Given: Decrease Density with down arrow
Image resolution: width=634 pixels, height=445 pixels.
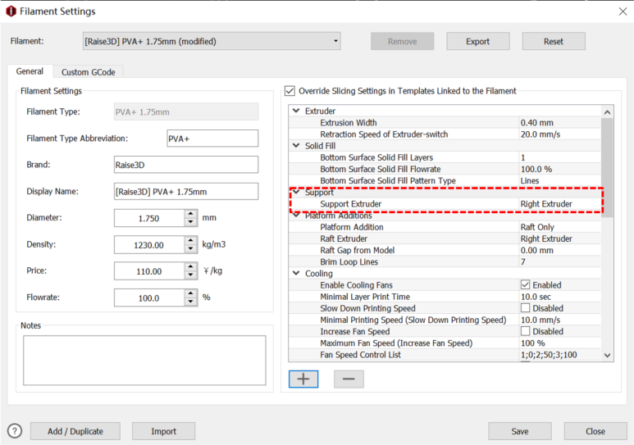Looking at the screenshot, I should (x=191, y=249).
